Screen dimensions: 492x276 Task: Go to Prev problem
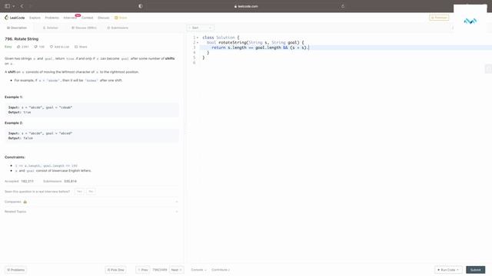click(x=143, y=270)
